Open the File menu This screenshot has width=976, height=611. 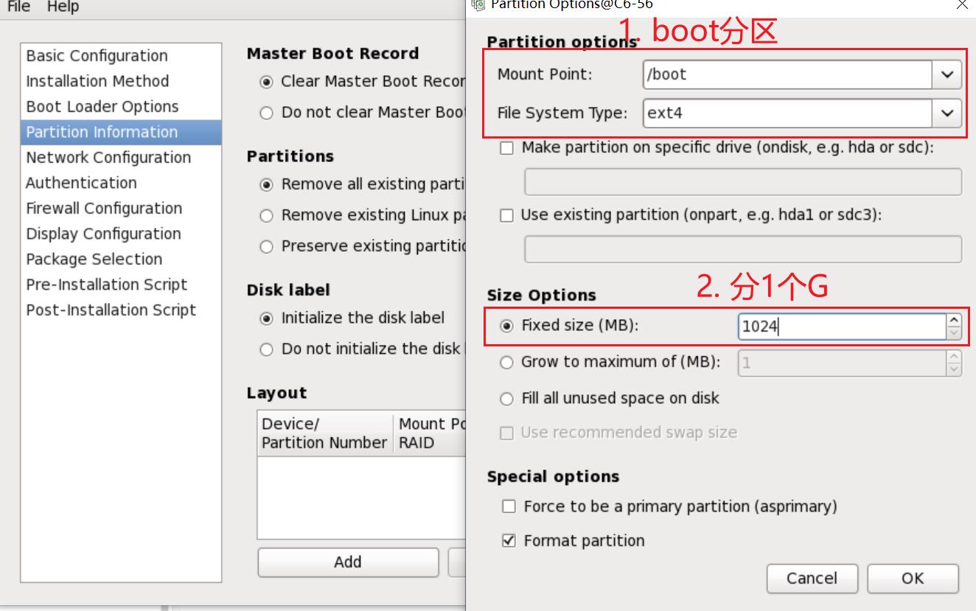tap(18, 6)
